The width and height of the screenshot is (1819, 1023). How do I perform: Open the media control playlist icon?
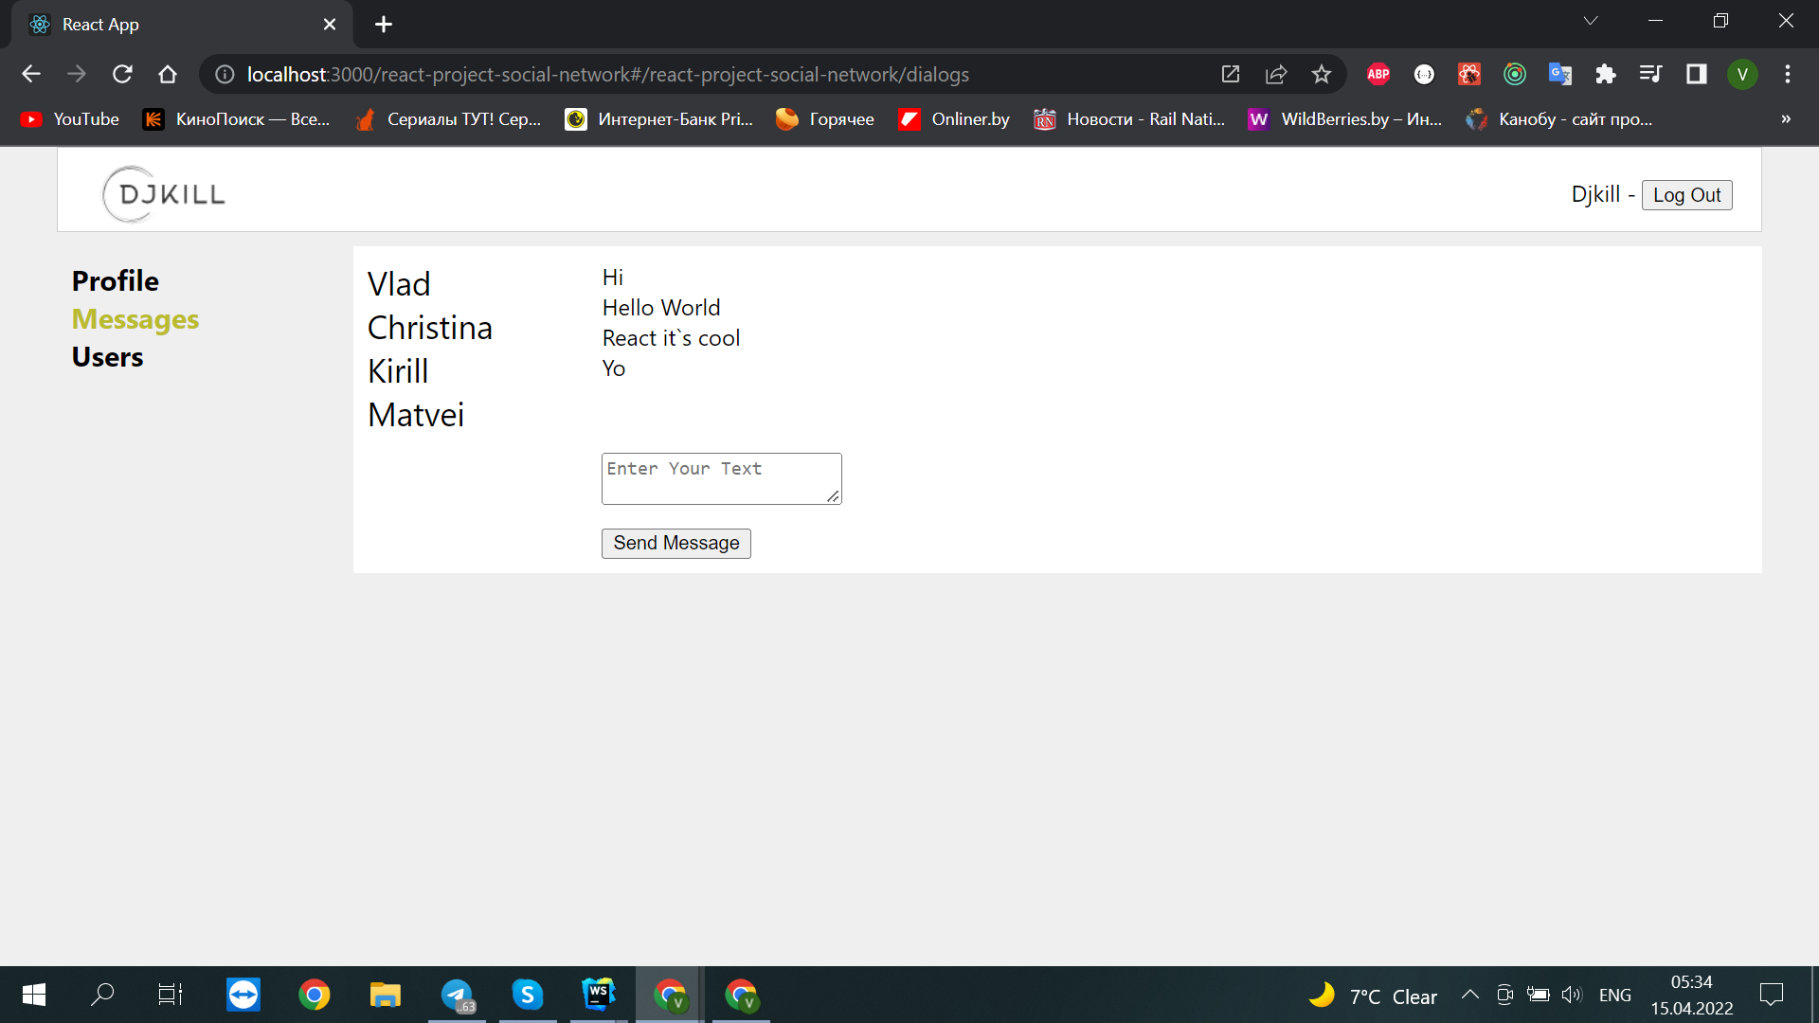pos(1651,74)
